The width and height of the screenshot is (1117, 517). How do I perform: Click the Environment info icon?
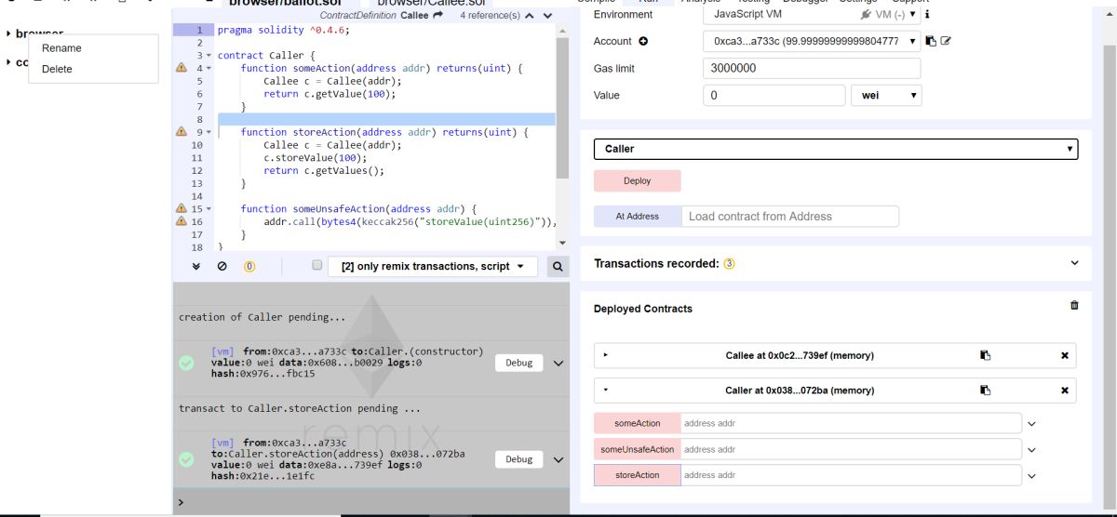click(x=927, y=14)
